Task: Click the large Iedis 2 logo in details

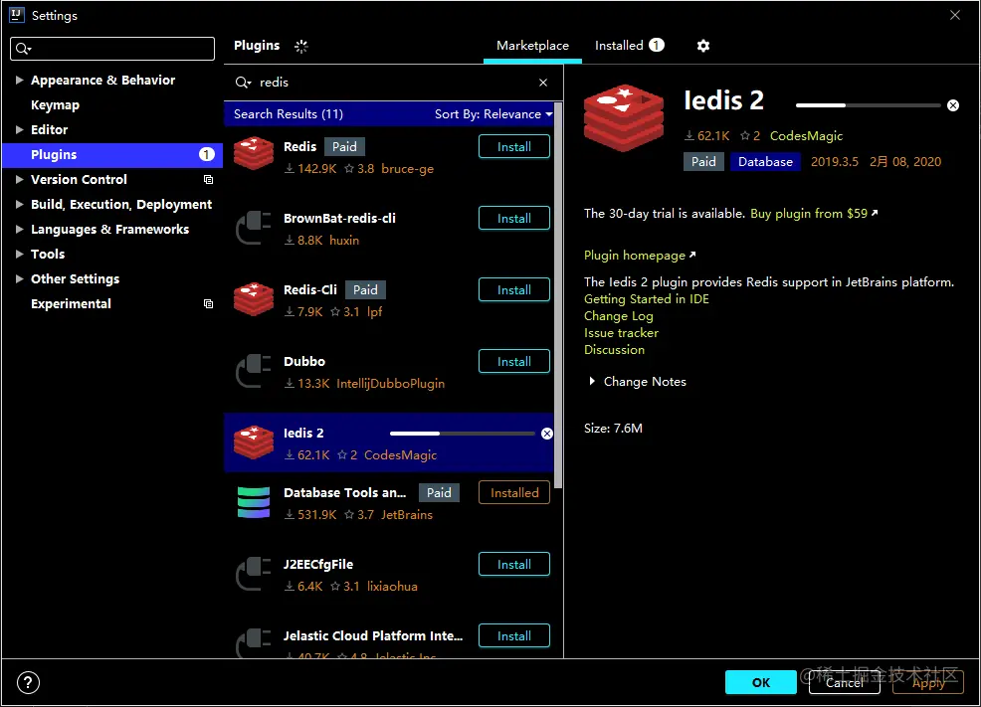Action: click(623, 118)
